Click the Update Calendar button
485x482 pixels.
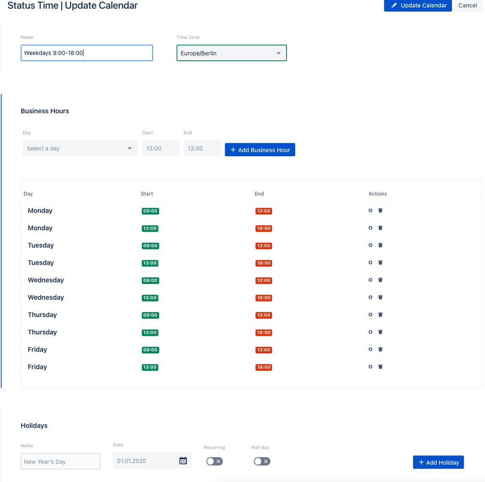click(x=418, y=5)
